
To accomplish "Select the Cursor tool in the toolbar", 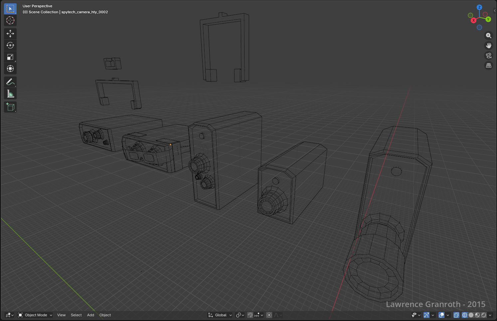I will tap(10, 20).
